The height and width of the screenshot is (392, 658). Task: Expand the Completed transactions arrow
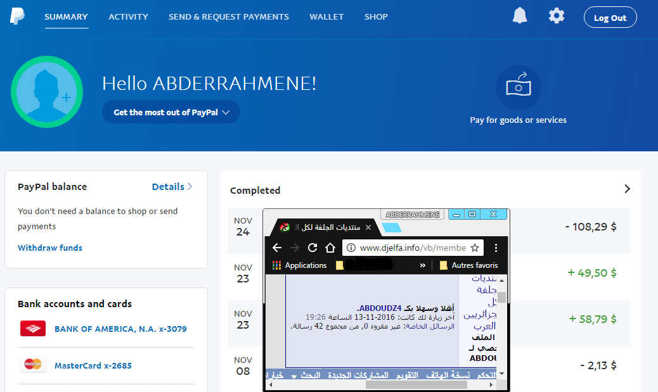coord(628,189)
